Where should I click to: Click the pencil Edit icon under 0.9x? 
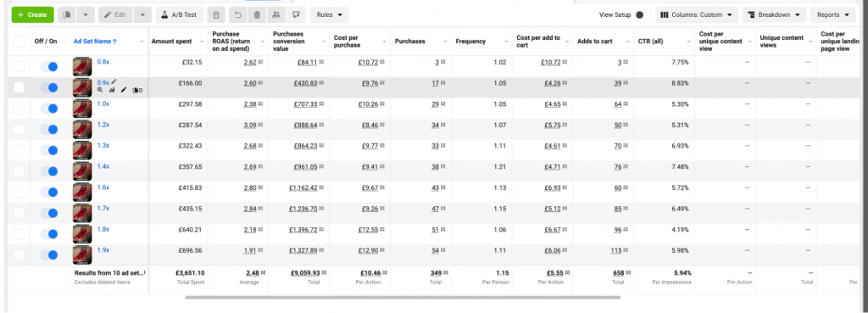(x=124, y=90)
